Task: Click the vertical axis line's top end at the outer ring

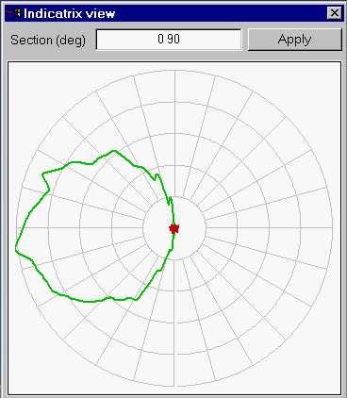Action: point(174,71)
